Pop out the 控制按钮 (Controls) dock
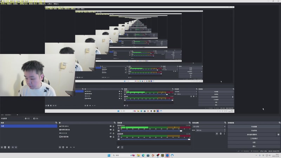The width and height of the screenshot is (281, 158). pyautogui.click(x=280, y=123)
